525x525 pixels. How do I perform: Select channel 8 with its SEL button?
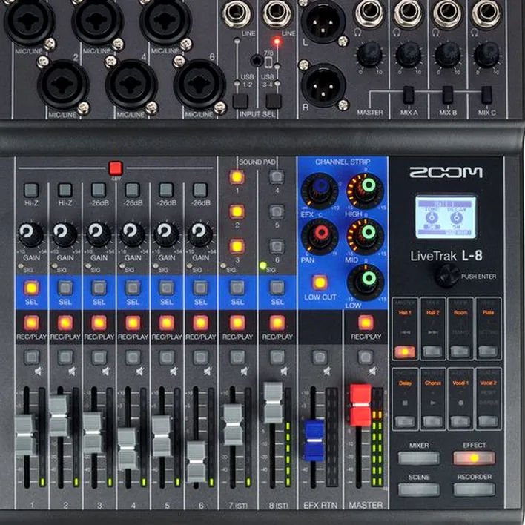click(277, 288)
